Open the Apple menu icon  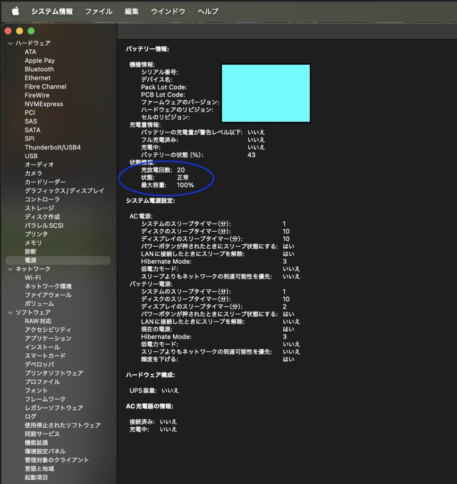click(16, 11)
